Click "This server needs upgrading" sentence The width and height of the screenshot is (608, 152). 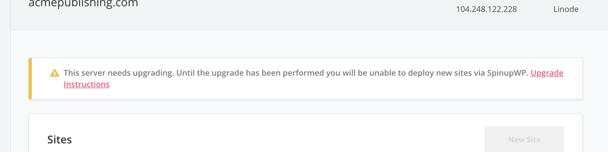pos(118,73)
